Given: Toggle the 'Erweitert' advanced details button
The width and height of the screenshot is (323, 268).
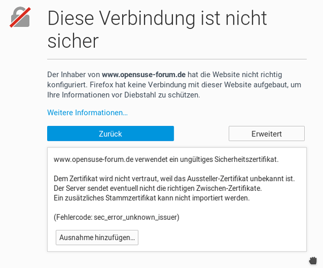Looking at the screenshot, I should click(x=267, y=133).
